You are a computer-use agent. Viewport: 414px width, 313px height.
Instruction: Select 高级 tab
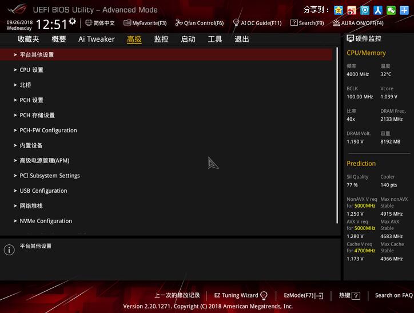pos(134,39)
